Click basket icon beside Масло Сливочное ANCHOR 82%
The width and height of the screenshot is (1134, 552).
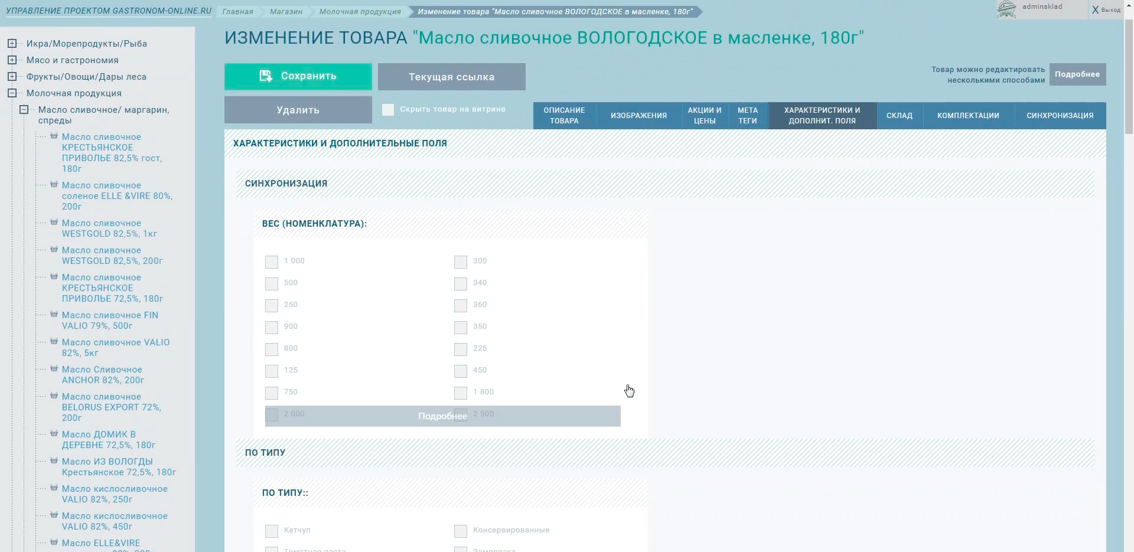[x=54, y=368]
